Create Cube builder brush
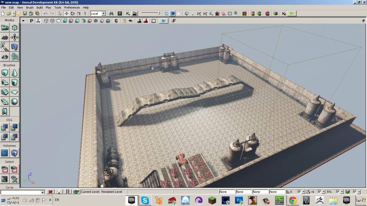 tap(5, 73)
